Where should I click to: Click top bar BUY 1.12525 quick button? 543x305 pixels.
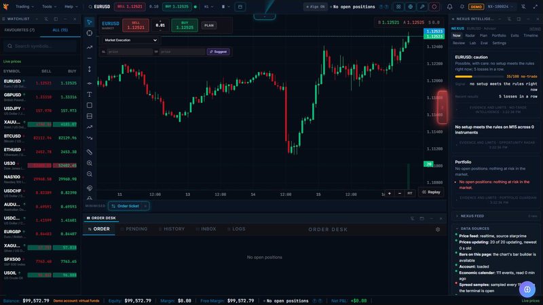(176, 7)
